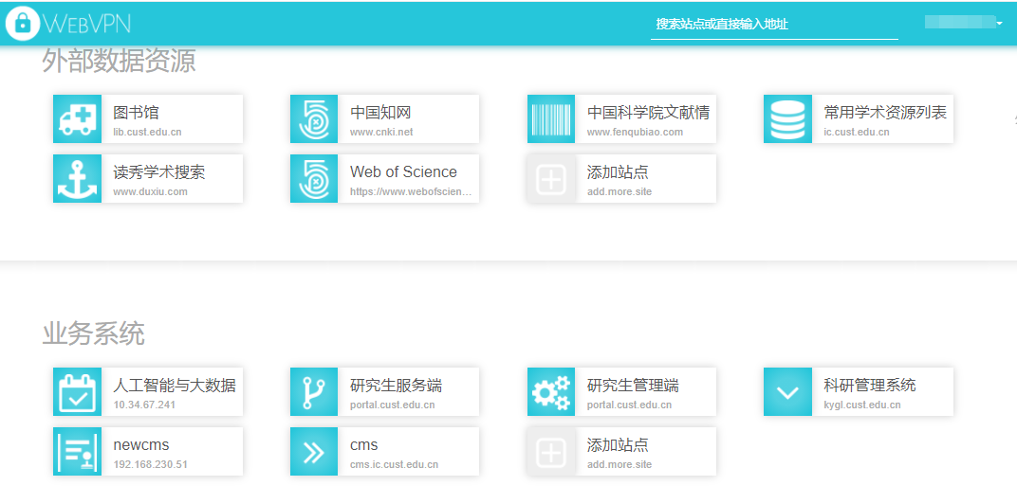Open the 图书馆 ambulance icon tile
Viewport: 1017px width, 504px height.
coord(77,119)
